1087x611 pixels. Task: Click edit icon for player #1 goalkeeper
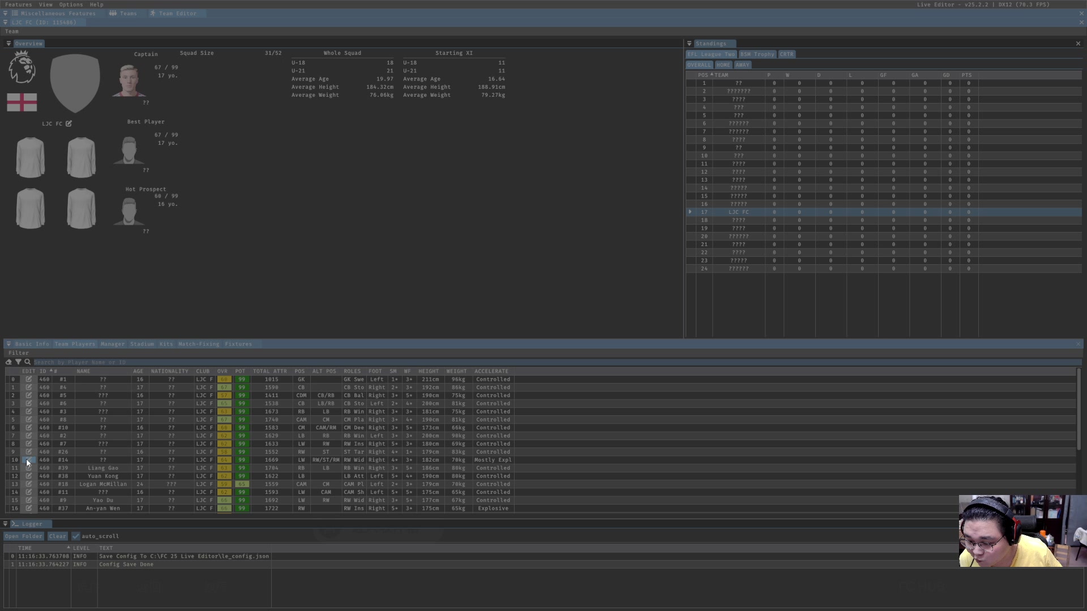28,380
